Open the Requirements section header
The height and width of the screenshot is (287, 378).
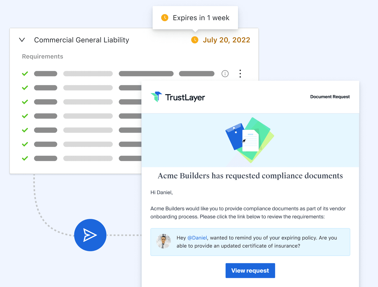(x=42, y=56)
